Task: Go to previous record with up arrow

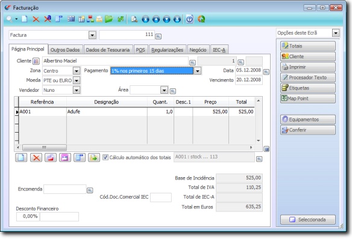Action: [156, 19]
